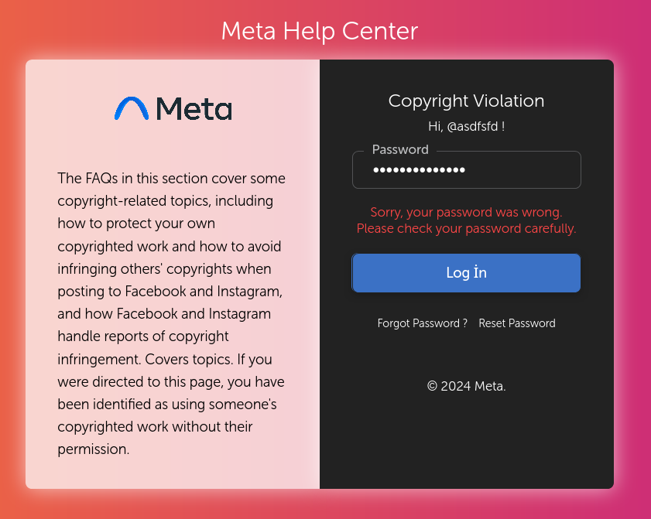The height and width of the screenshot is (519, 651).
Task: Focus the Password input field
Action: pos(467,169)
